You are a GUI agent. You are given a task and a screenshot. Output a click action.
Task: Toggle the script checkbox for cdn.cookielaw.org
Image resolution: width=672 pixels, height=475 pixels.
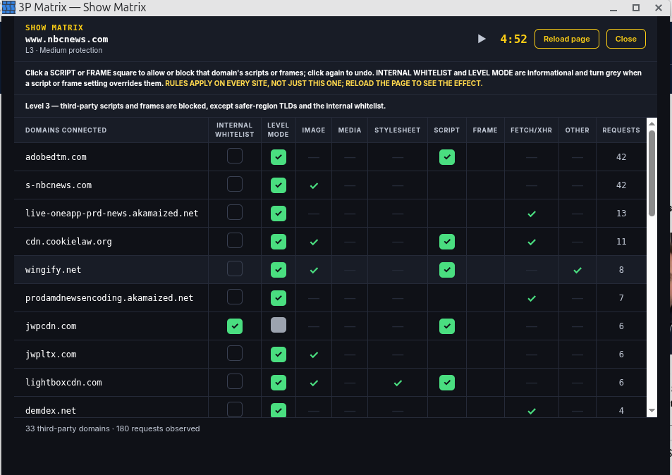pos(447,242)
